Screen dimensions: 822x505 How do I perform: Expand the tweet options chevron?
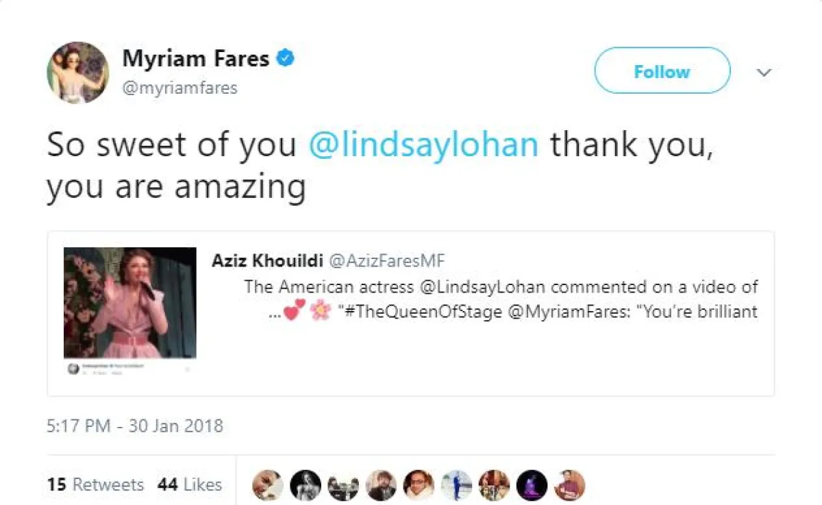[x=763, y=72]
